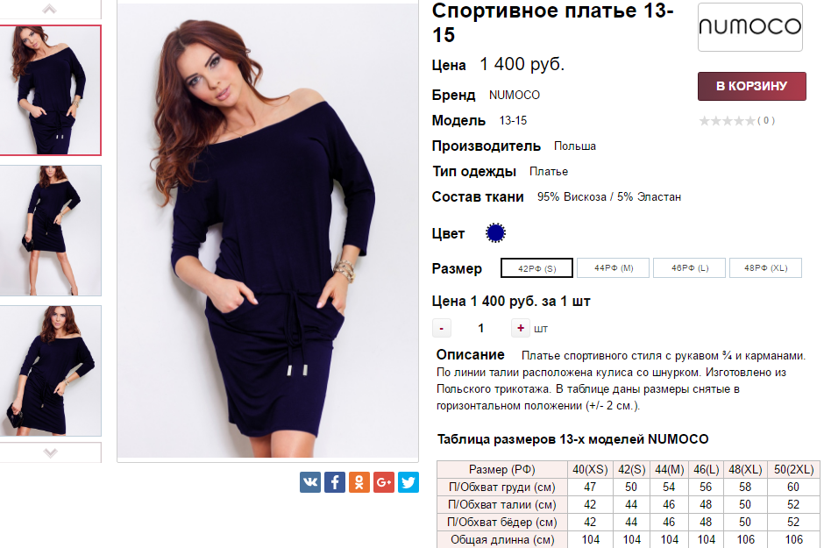Pick the dark blue color swatch
The width and height of the screenshot is (824, 548).
[495, 232]
